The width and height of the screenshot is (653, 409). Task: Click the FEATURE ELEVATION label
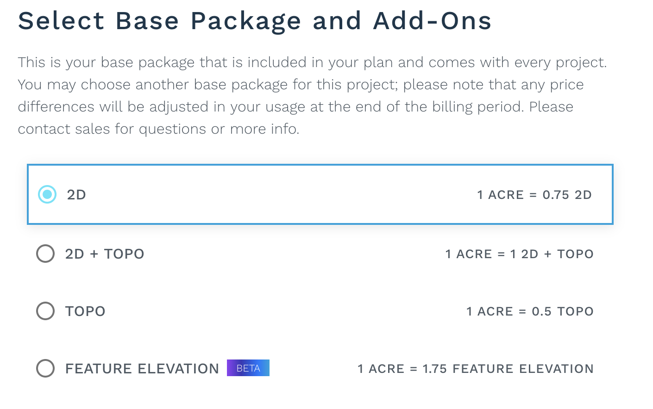tap(142, 369)
